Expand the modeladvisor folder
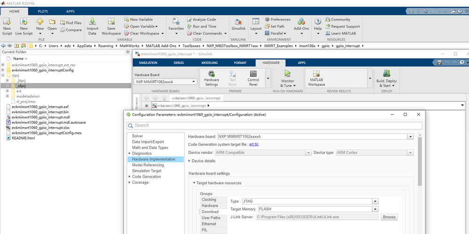The height and width of the screenshot is (234, 469). click(7, 96)
